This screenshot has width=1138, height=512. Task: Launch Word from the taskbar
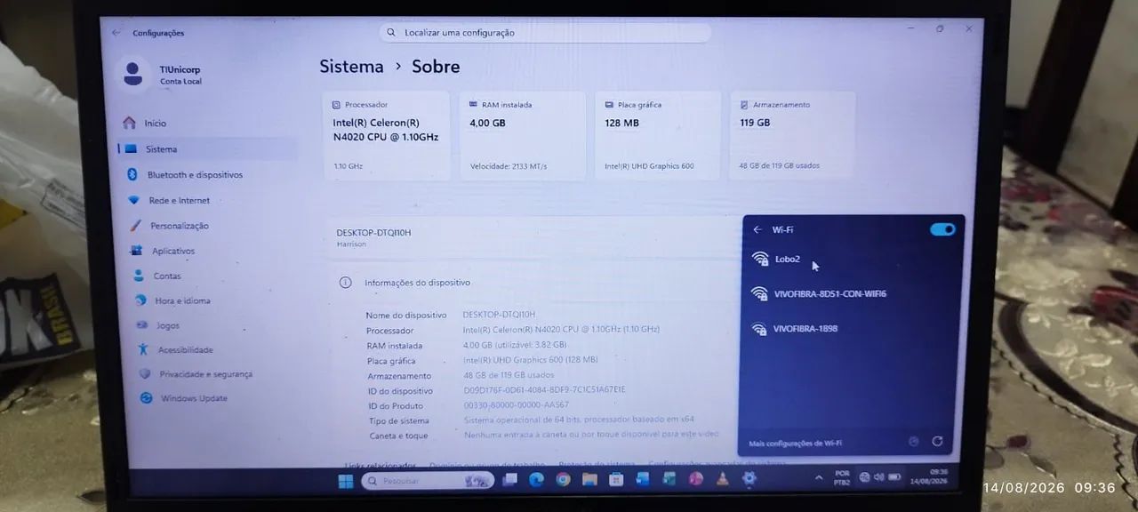(643, 479)
